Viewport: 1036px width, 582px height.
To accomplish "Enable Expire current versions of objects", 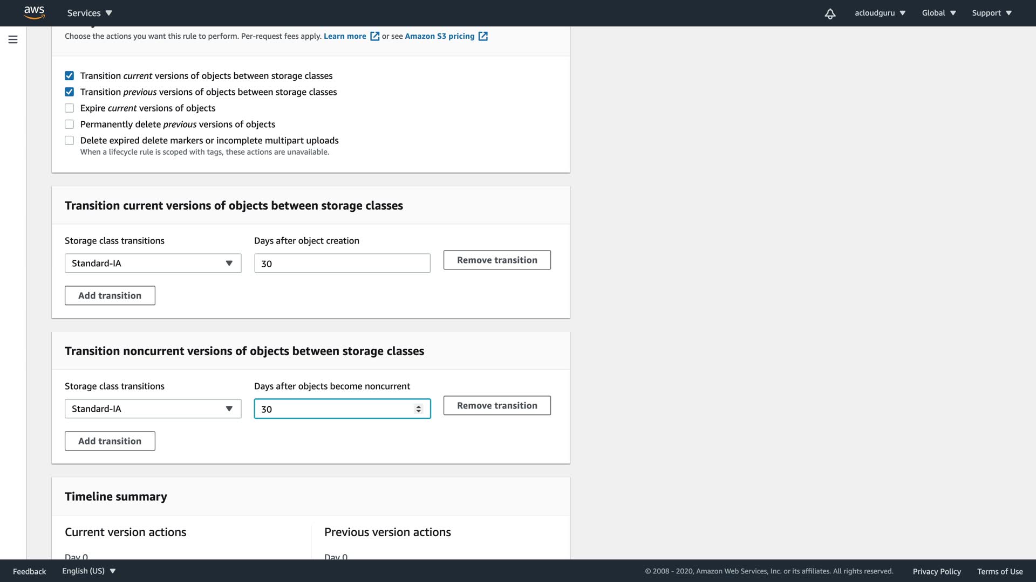I will tap(69, 108).
